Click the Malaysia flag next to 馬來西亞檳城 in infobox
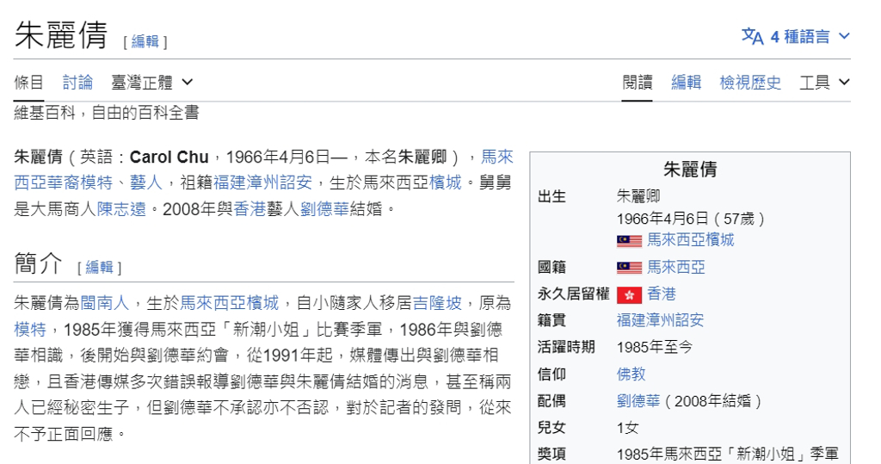881x464 pixels. pos(629,241)
